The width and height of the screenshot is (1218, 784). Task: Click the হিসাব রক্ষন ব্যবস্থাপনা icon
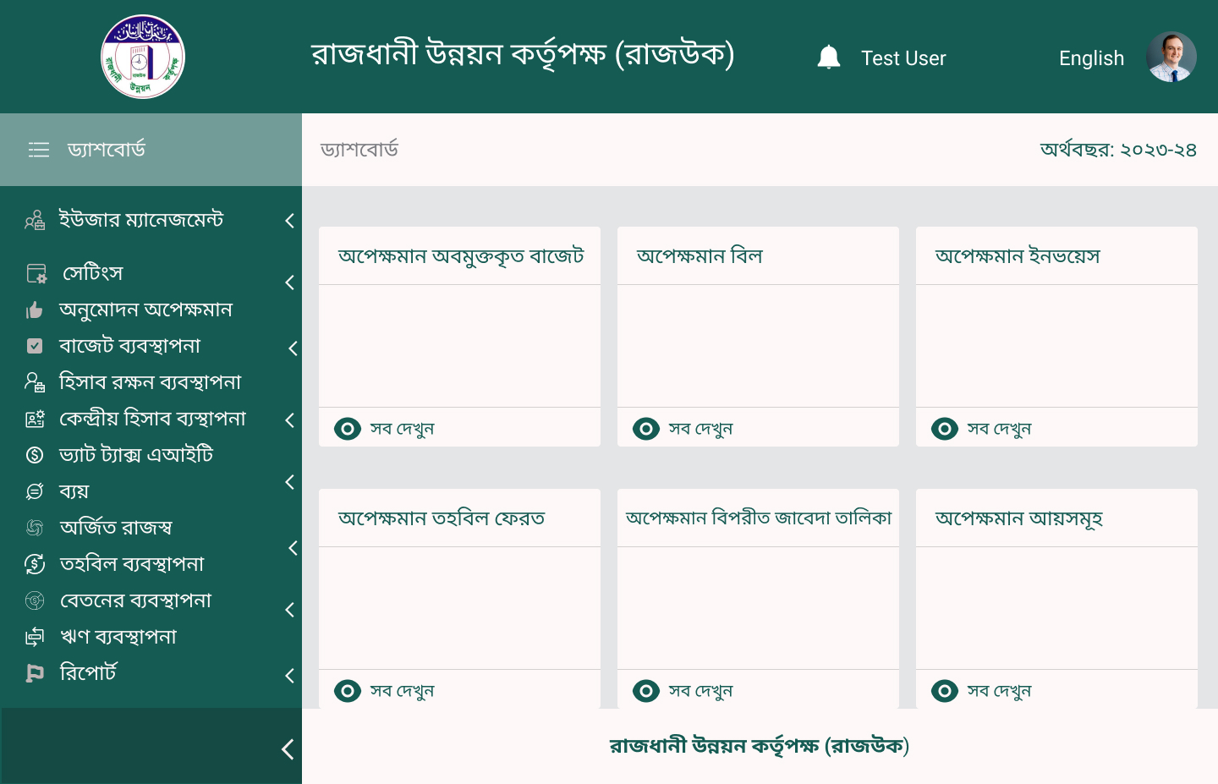(35, 382)
